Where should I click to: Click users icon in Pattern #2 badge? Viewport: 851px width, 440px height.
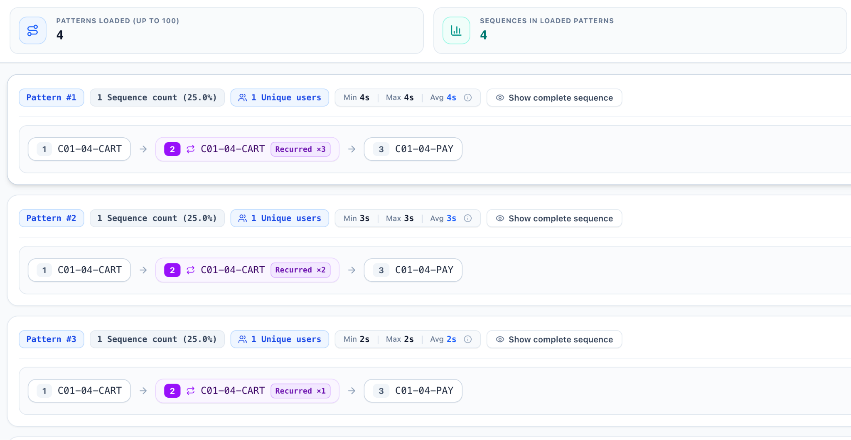[x=243, y=218]
